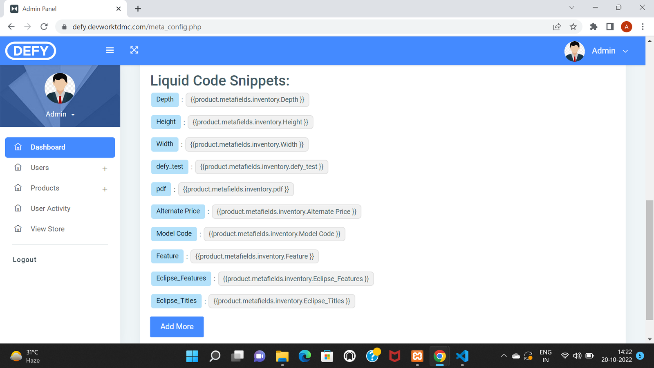This screenshot has width=654, height=368.
Task: Click the Depth liquid code snippet field
Action: pos(247,100)
